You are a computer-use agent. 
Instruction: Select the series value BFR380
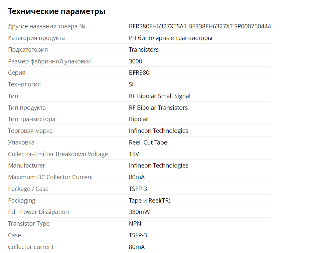(139, 73)
